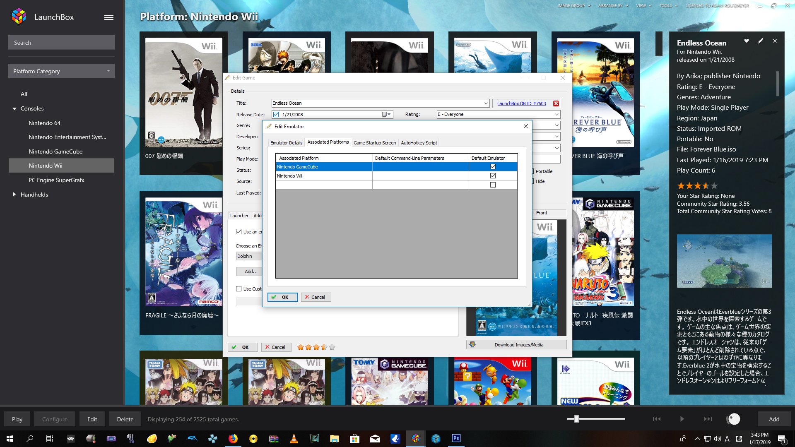Viewport: 795px width, 447px height.
Task: Toggle the 'Use an emulator' checkbox
Action: (x=239, y=232)
